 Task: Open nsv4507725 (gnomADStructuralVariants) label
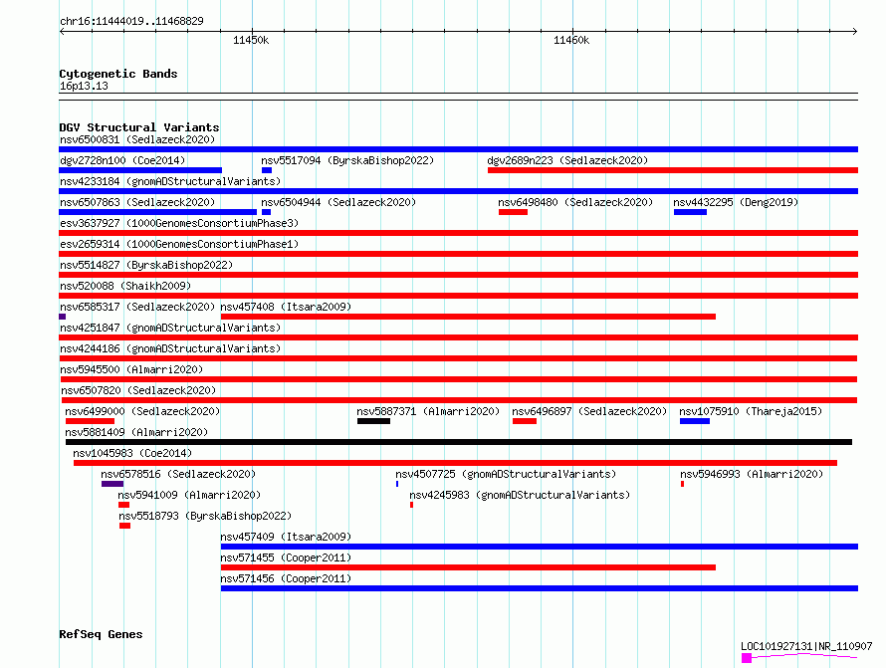point(506,474)
